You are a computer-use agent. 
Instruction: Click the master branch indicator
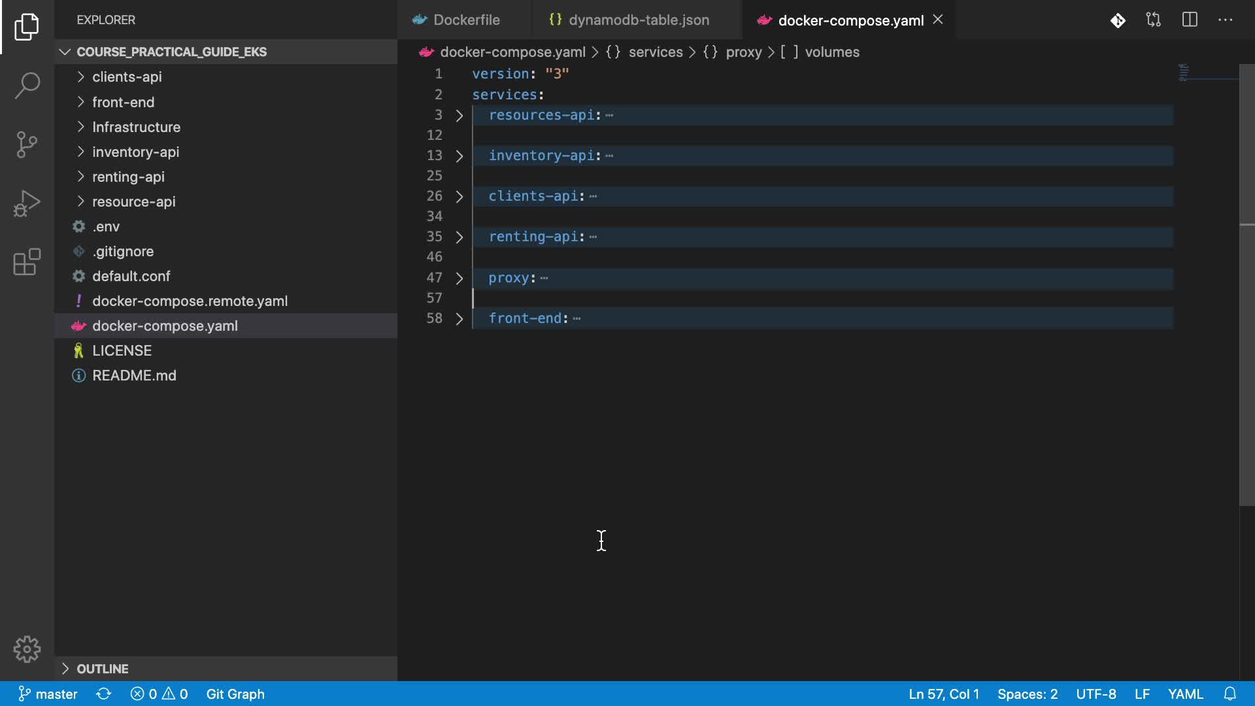48,694
